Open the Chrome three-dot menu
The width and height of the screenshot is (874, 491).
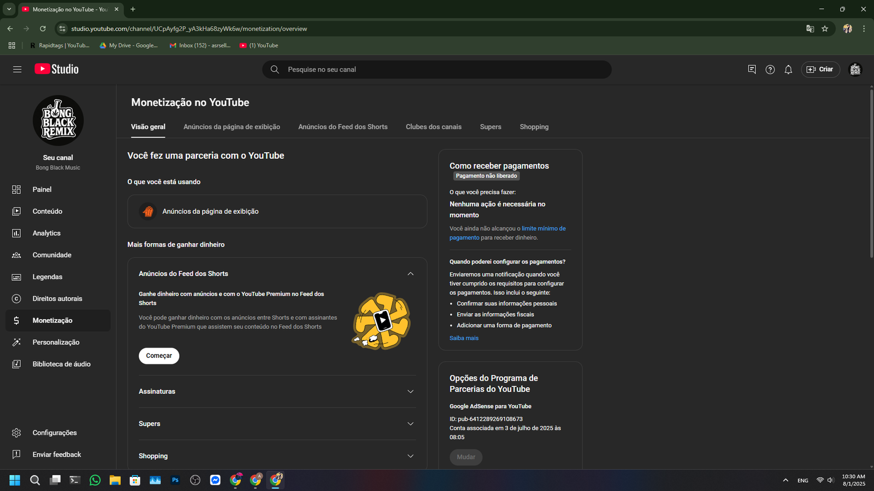click(864, 28)
